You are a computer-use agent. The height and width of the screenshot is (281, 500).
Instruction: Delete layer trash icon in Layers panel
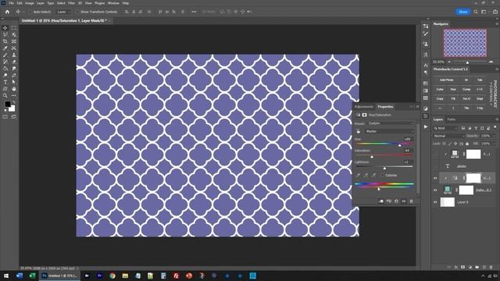pyautogui.click(x=491, y=267)
